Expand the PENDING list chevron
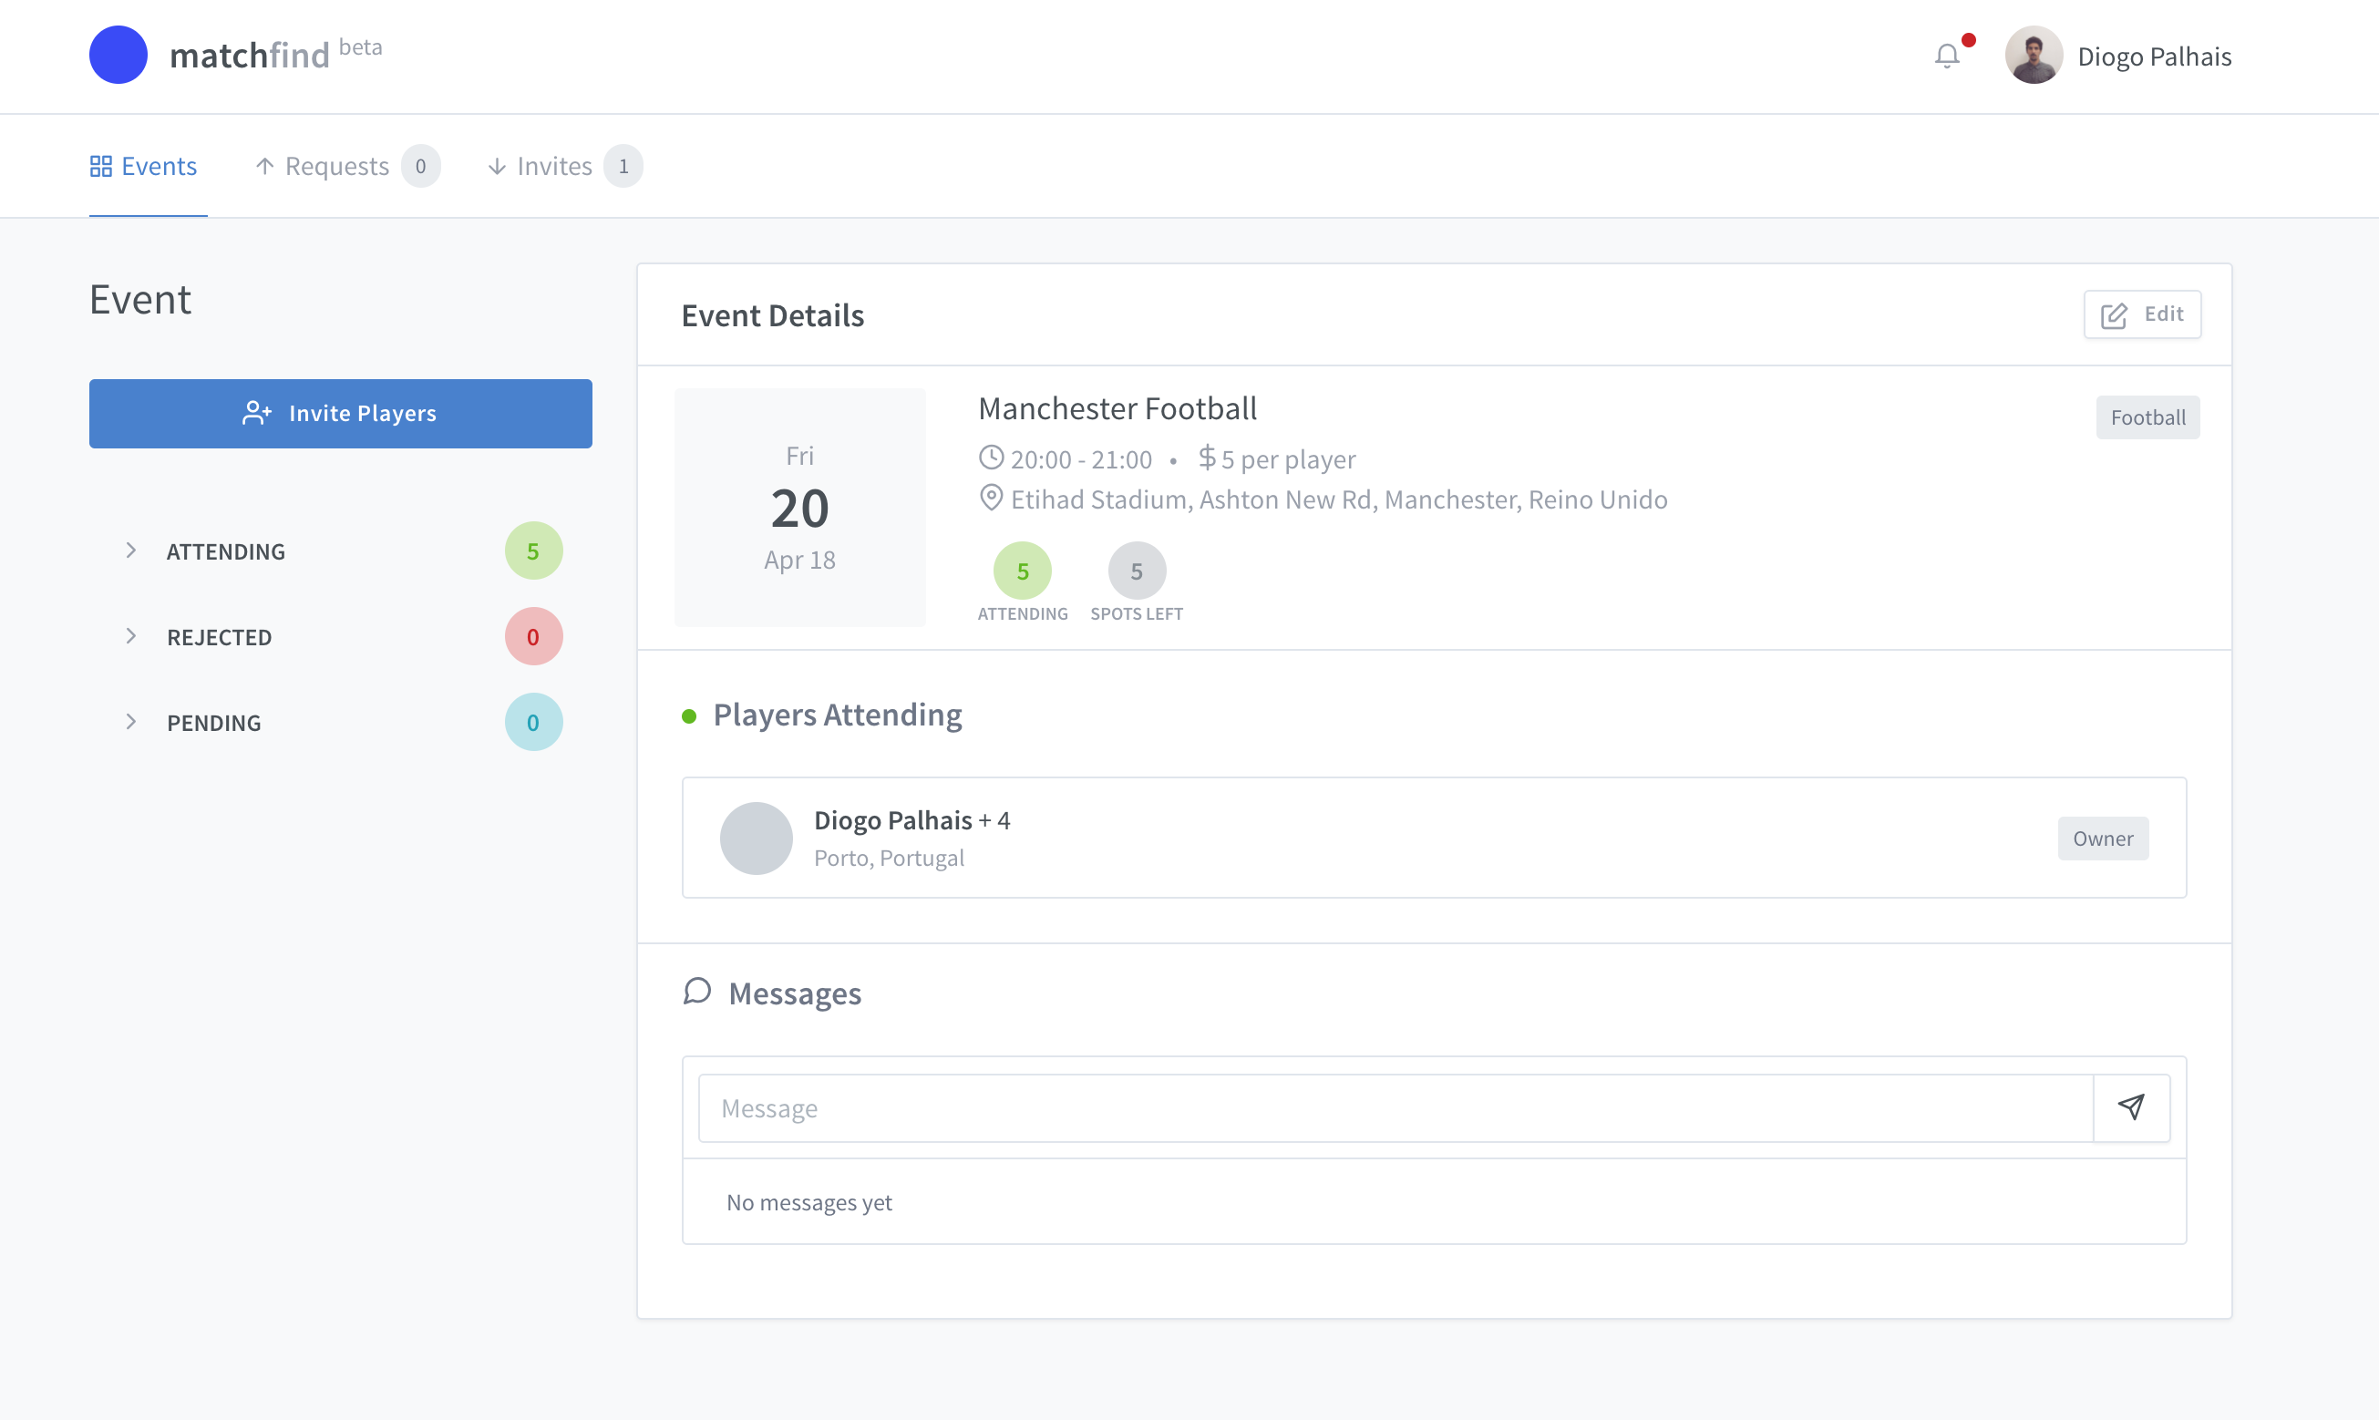The height and width of the screenshot is (1420, 2379). 131,722
